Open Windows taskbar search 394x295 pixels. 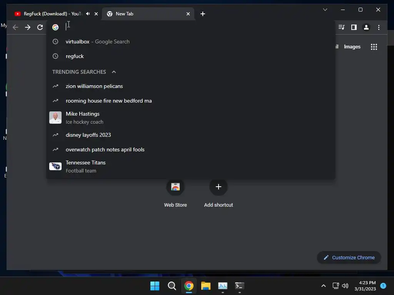click(172, 286)
